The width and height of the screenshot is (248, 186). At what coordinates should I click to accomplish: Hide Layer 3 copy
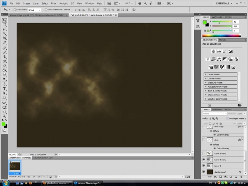pyautogui.click(x=204, y=160)
